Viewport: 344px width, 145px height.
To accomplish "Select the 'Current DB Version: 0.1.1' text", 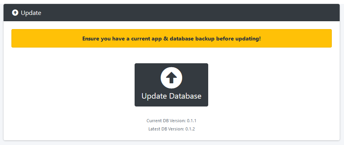I will (171, 121).
